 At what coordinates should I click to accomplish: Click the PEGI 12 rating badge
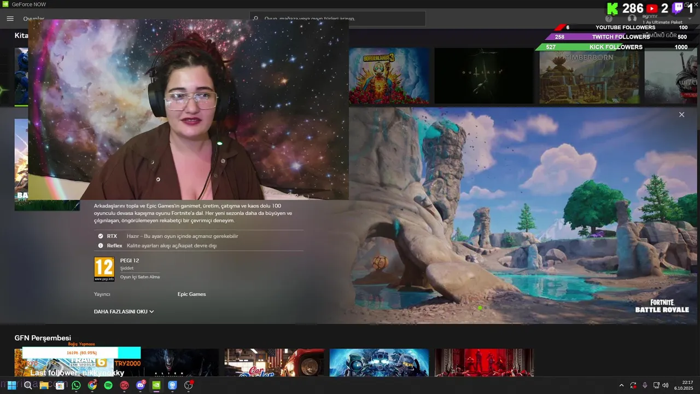tap(104, 269)
